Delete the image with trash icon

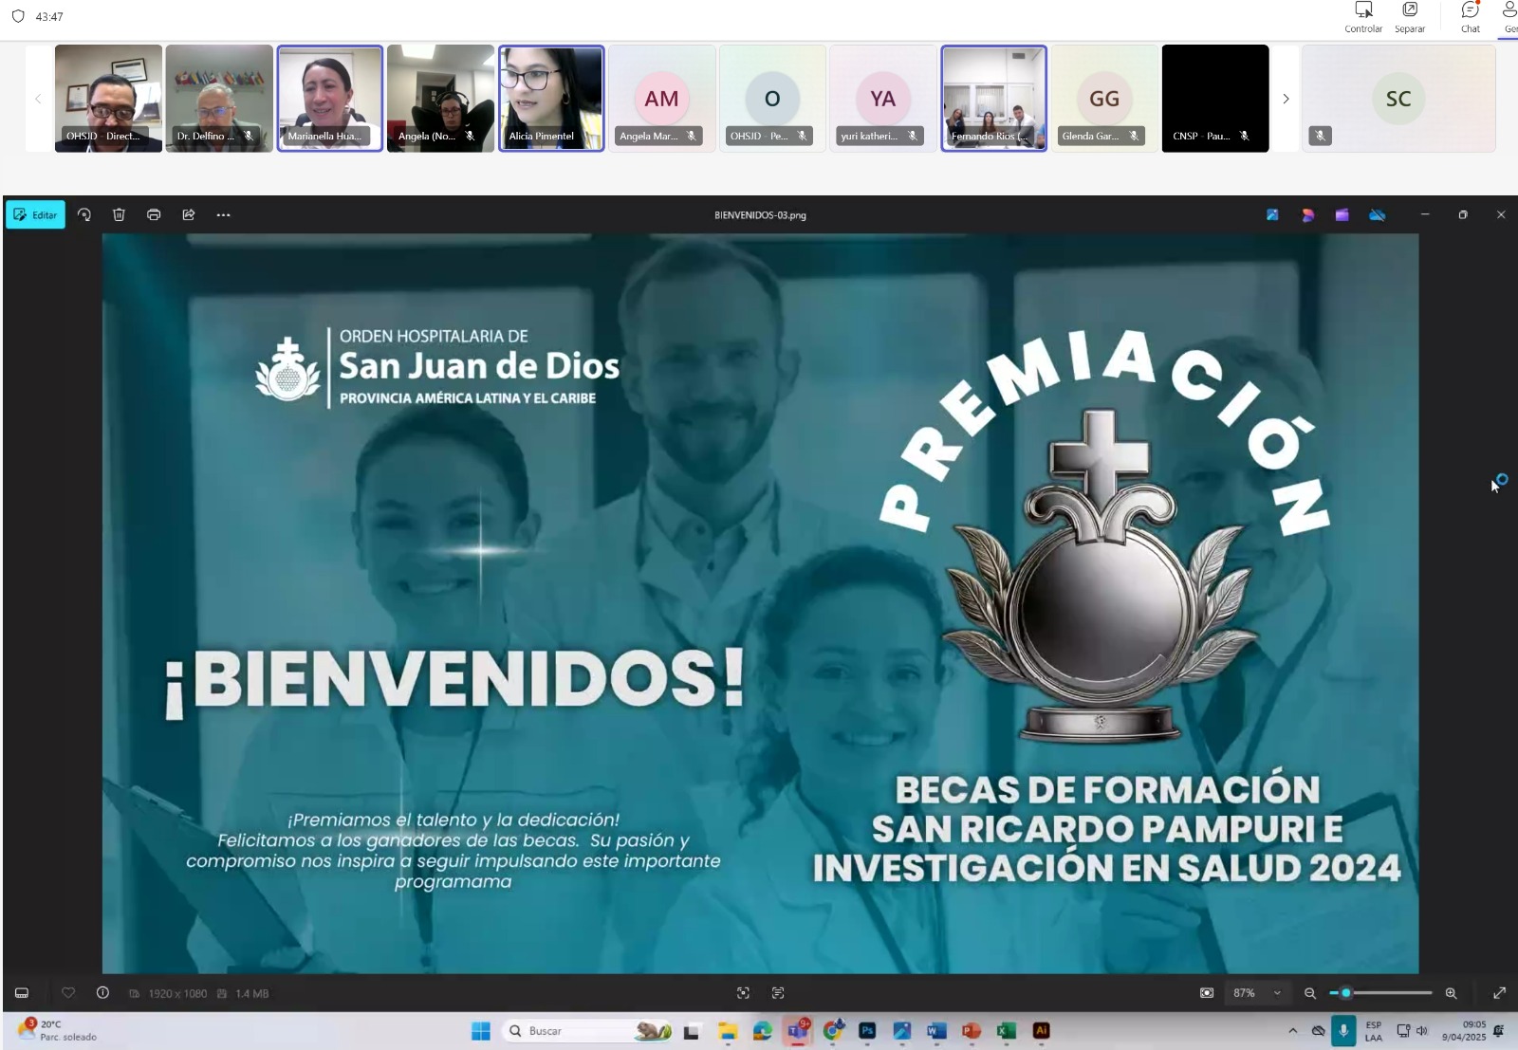pos(119,215)
